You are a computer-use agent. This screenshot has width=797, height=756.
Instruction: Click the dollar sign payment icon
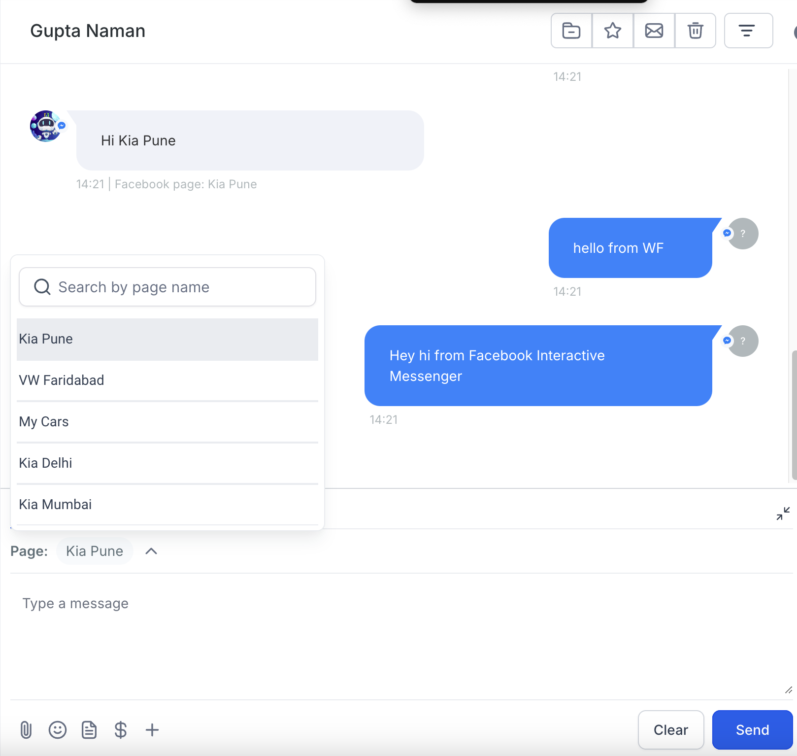pyautogui.click(x=121, y=730)
